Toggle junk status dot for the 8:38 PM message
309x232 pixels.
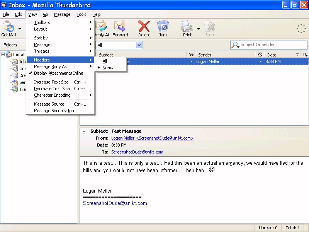tap(260, 61)
